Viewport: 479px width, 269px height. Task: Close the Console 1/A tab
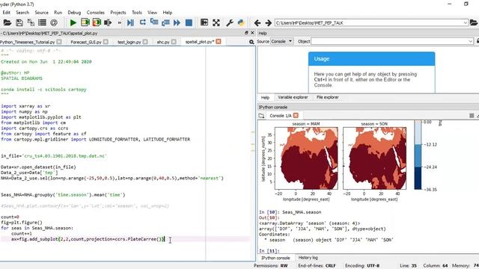(x=296, y=116)
